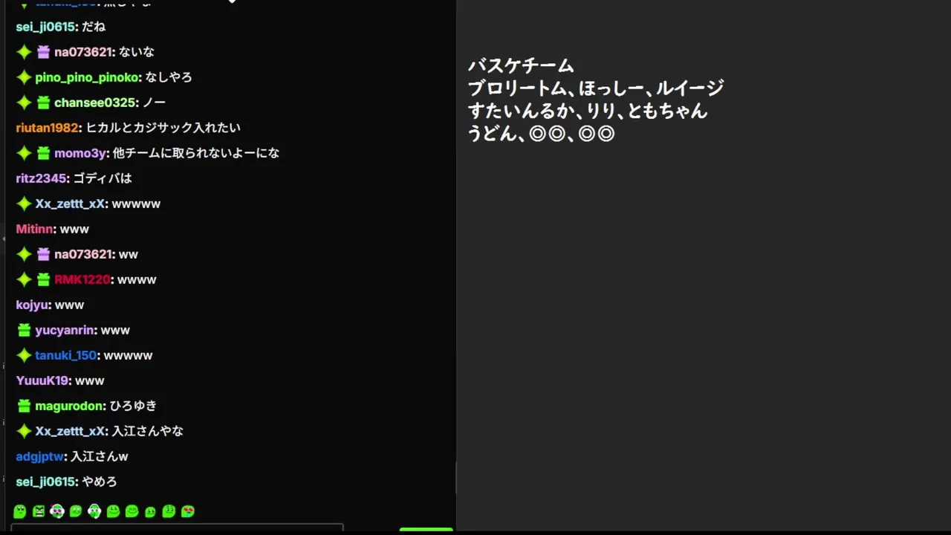Click the message ヒカルとカジサック入れたい
Viewport: 951px width, 535px height.
pos(163,128)
